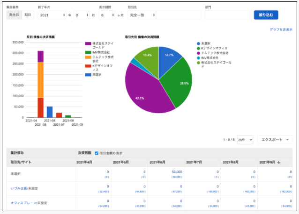Switch aggregation basis to 期日
This screenshot has height=214, width=299.
[x=28, y=15]
